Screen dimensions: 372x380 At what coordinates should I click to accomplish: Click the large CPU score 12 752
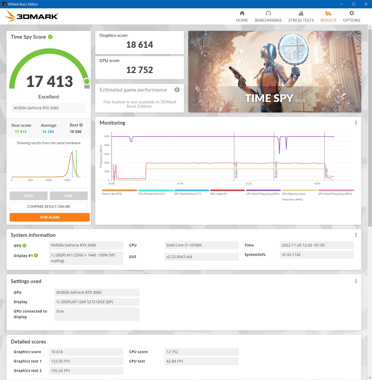[140, 70]
